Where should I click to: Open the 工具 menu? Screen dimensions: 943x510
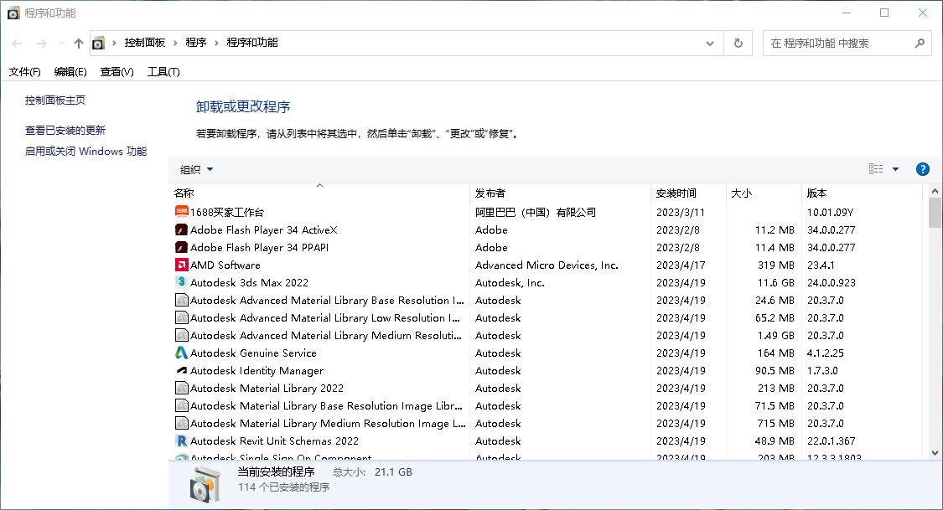pos(163,72)
